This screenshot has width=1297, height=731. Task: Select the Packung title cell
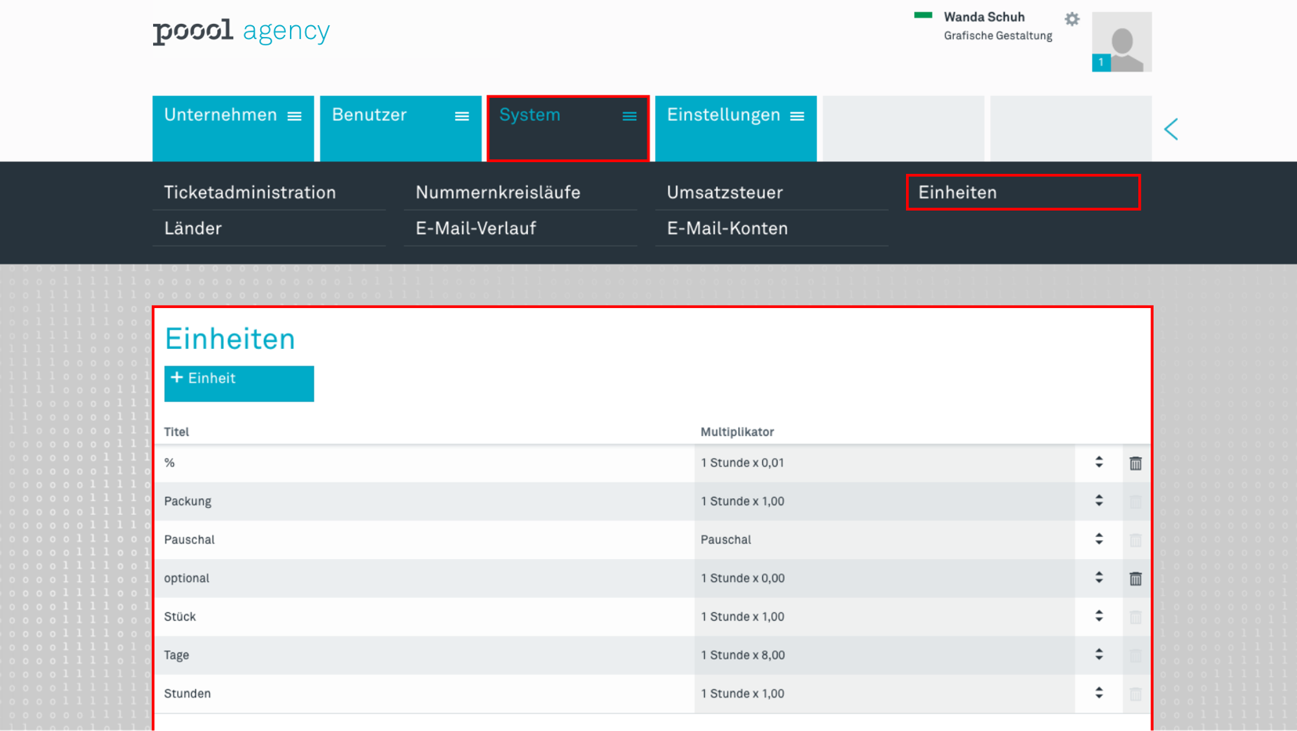(x=424, y=501)
